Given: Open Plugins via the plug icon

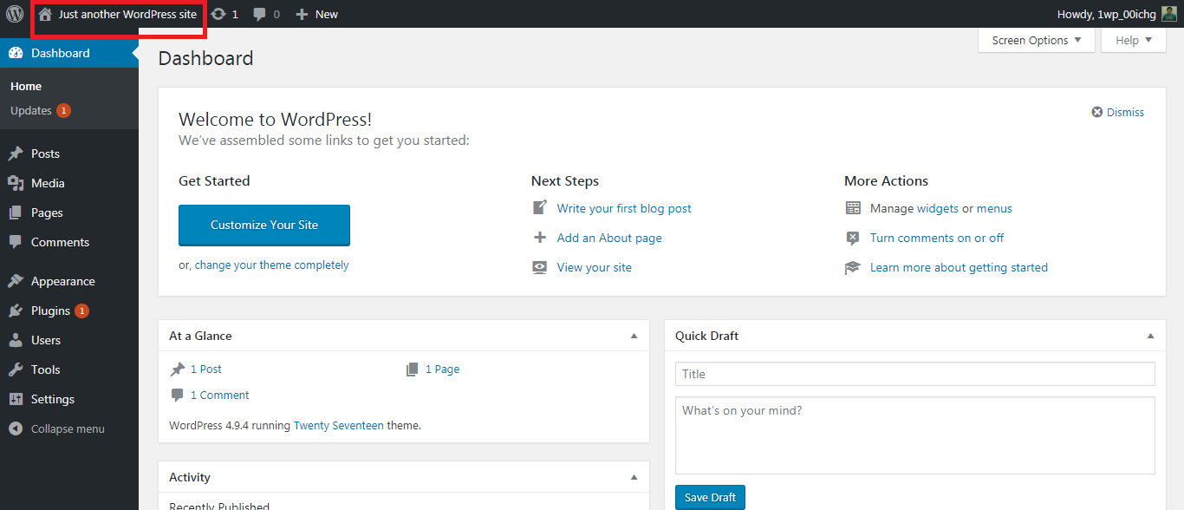Looking at the screenshot, I should pyautogui.click(x=16, y=311).
